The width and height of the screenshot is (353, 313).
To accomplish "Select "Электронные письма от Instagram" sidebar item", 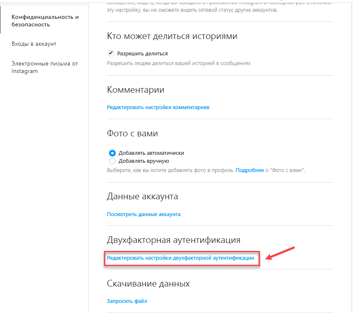I will point(45,67).
